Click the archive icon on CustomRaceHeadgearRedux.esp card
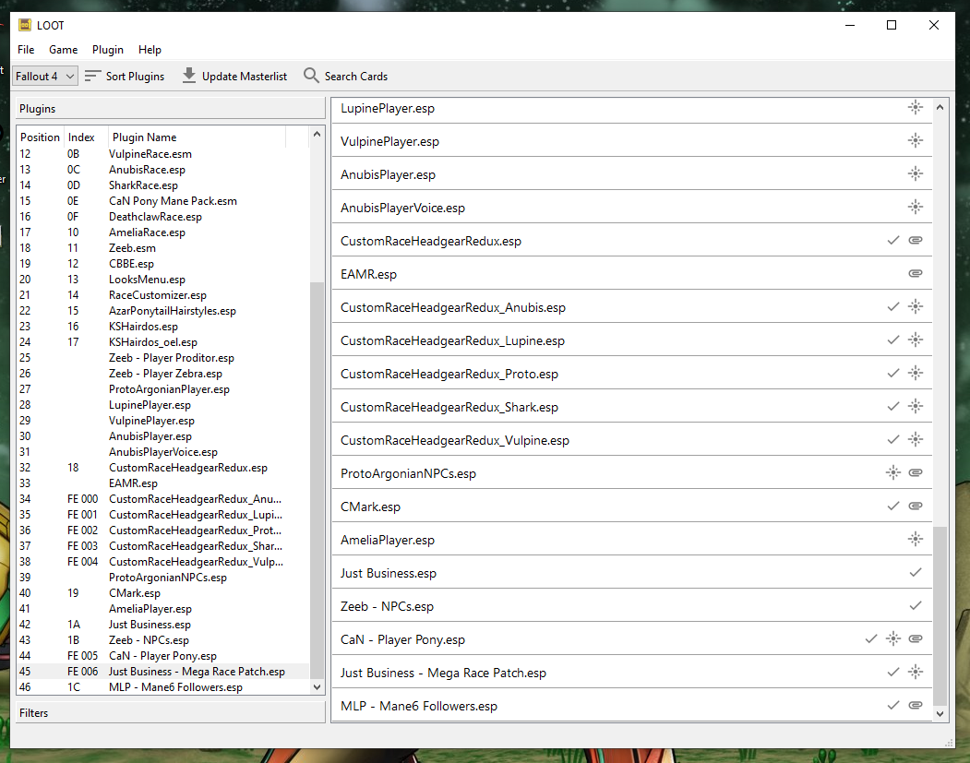The image size is (970, 763). (916, 241)
